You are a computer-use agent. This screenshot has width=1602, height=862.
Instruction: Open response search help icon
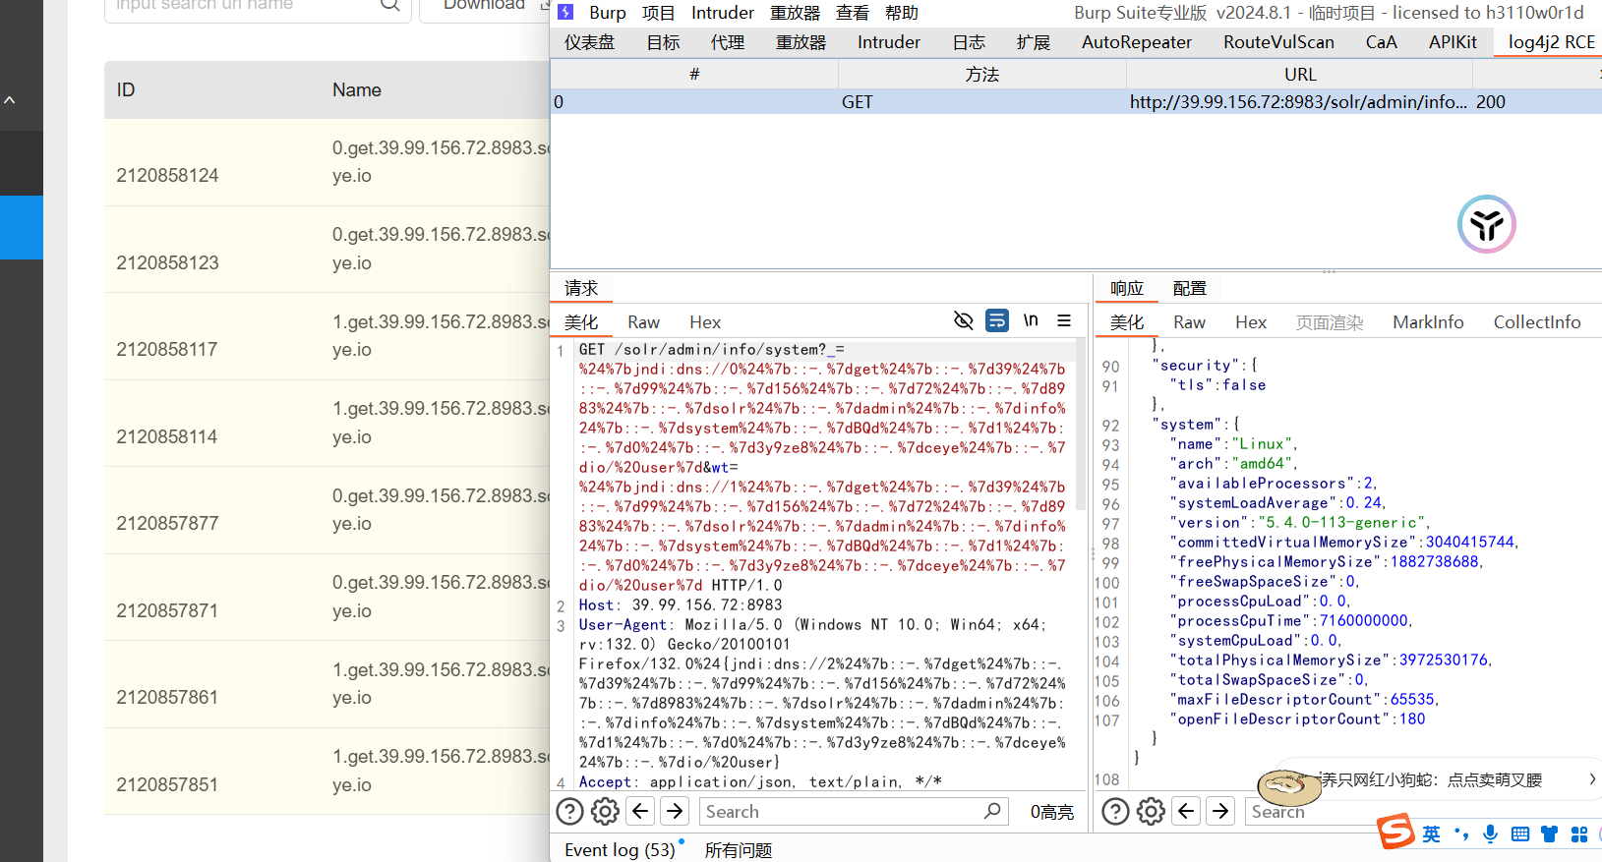tap(1115, 811)
